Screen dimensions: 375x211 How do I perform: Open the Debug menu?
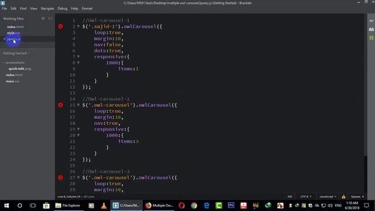tap(63, 8)
